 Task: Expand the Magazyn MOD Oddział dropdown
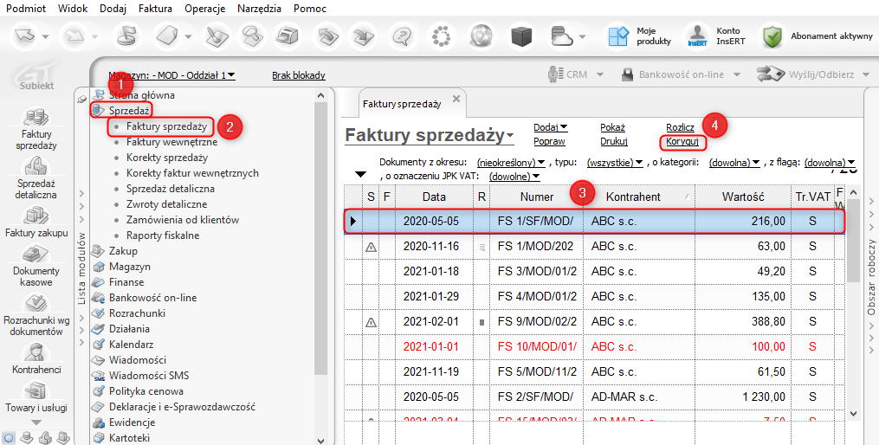(x=172, y=75)
